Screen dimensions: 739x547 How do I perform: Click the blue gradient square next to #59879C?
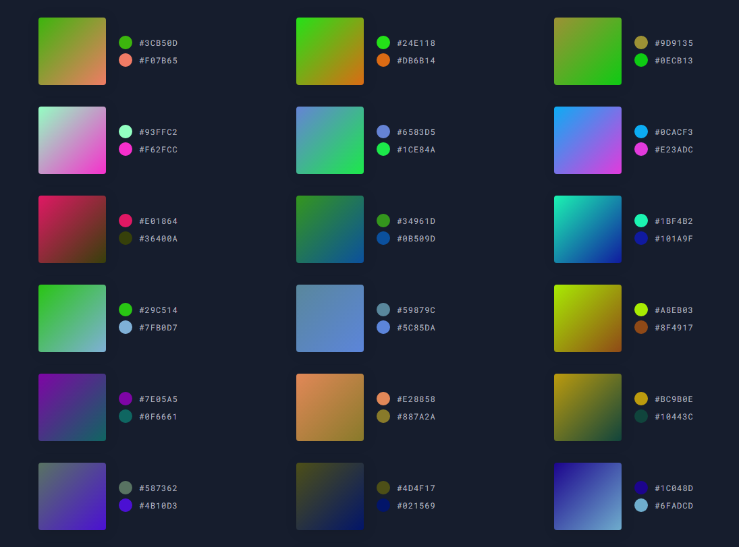[329, 318]
